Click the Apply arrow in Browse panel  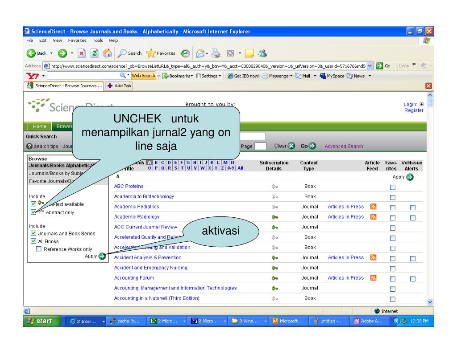tap(102, 256)
